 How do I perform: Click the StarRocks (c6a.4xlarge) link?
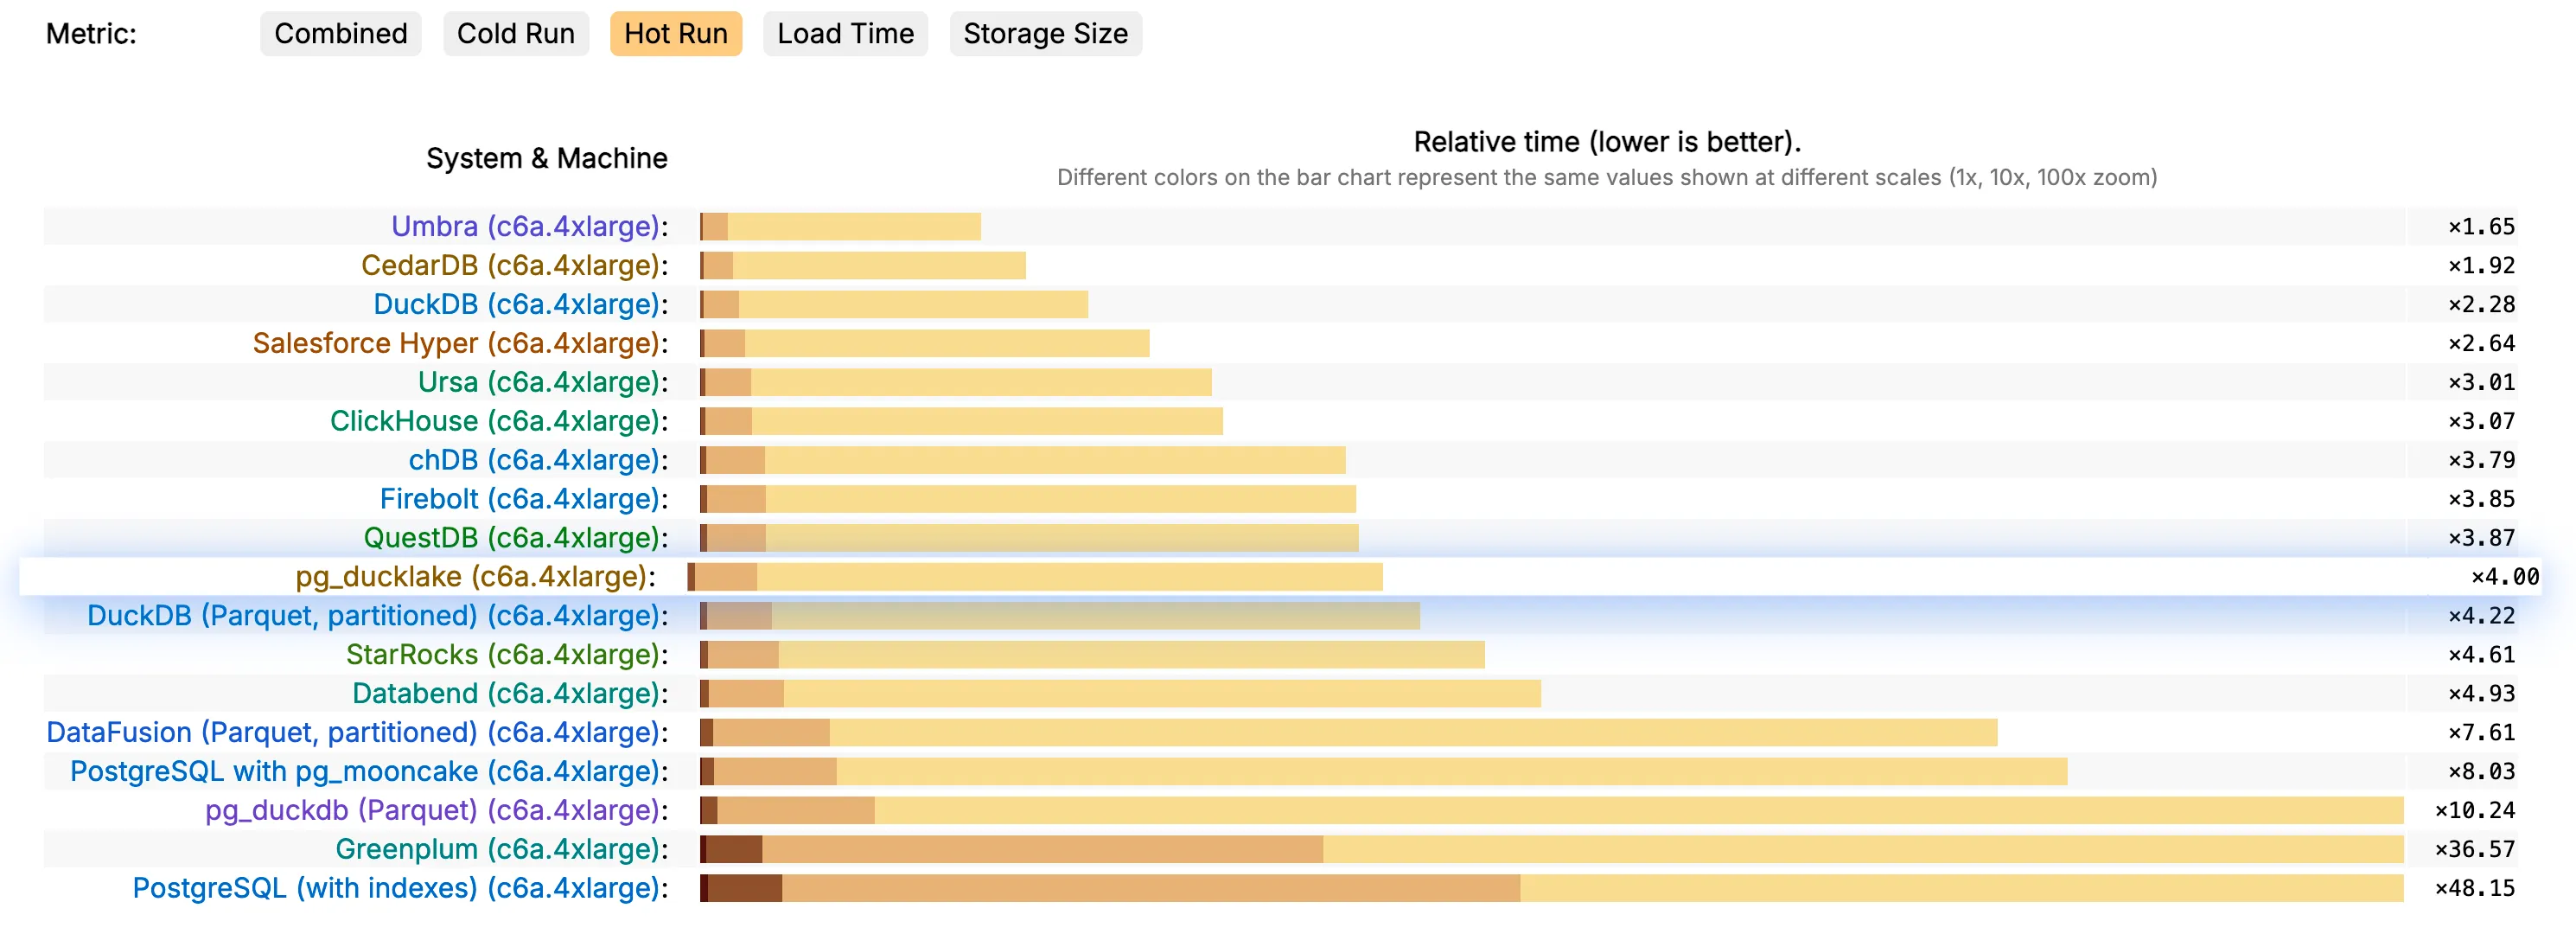click(503, 655)
